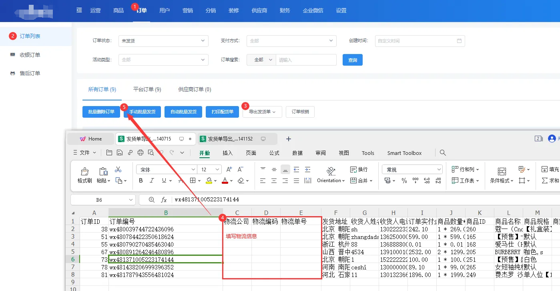Click the Cut scissors icon
Screen dimensions: 560x291
118,169
